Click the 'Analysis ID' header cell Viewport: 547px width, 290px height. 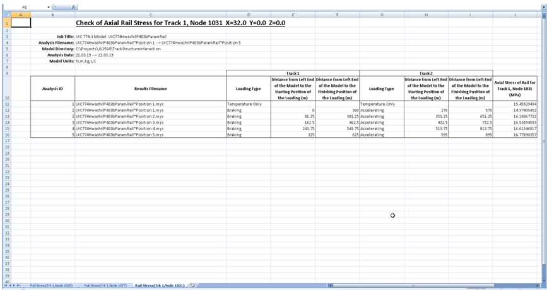tap(52, 89)
